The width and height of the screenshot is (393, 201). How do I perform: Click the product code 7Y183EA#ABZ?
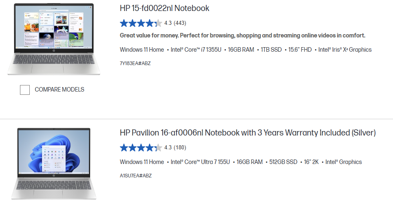135,63
